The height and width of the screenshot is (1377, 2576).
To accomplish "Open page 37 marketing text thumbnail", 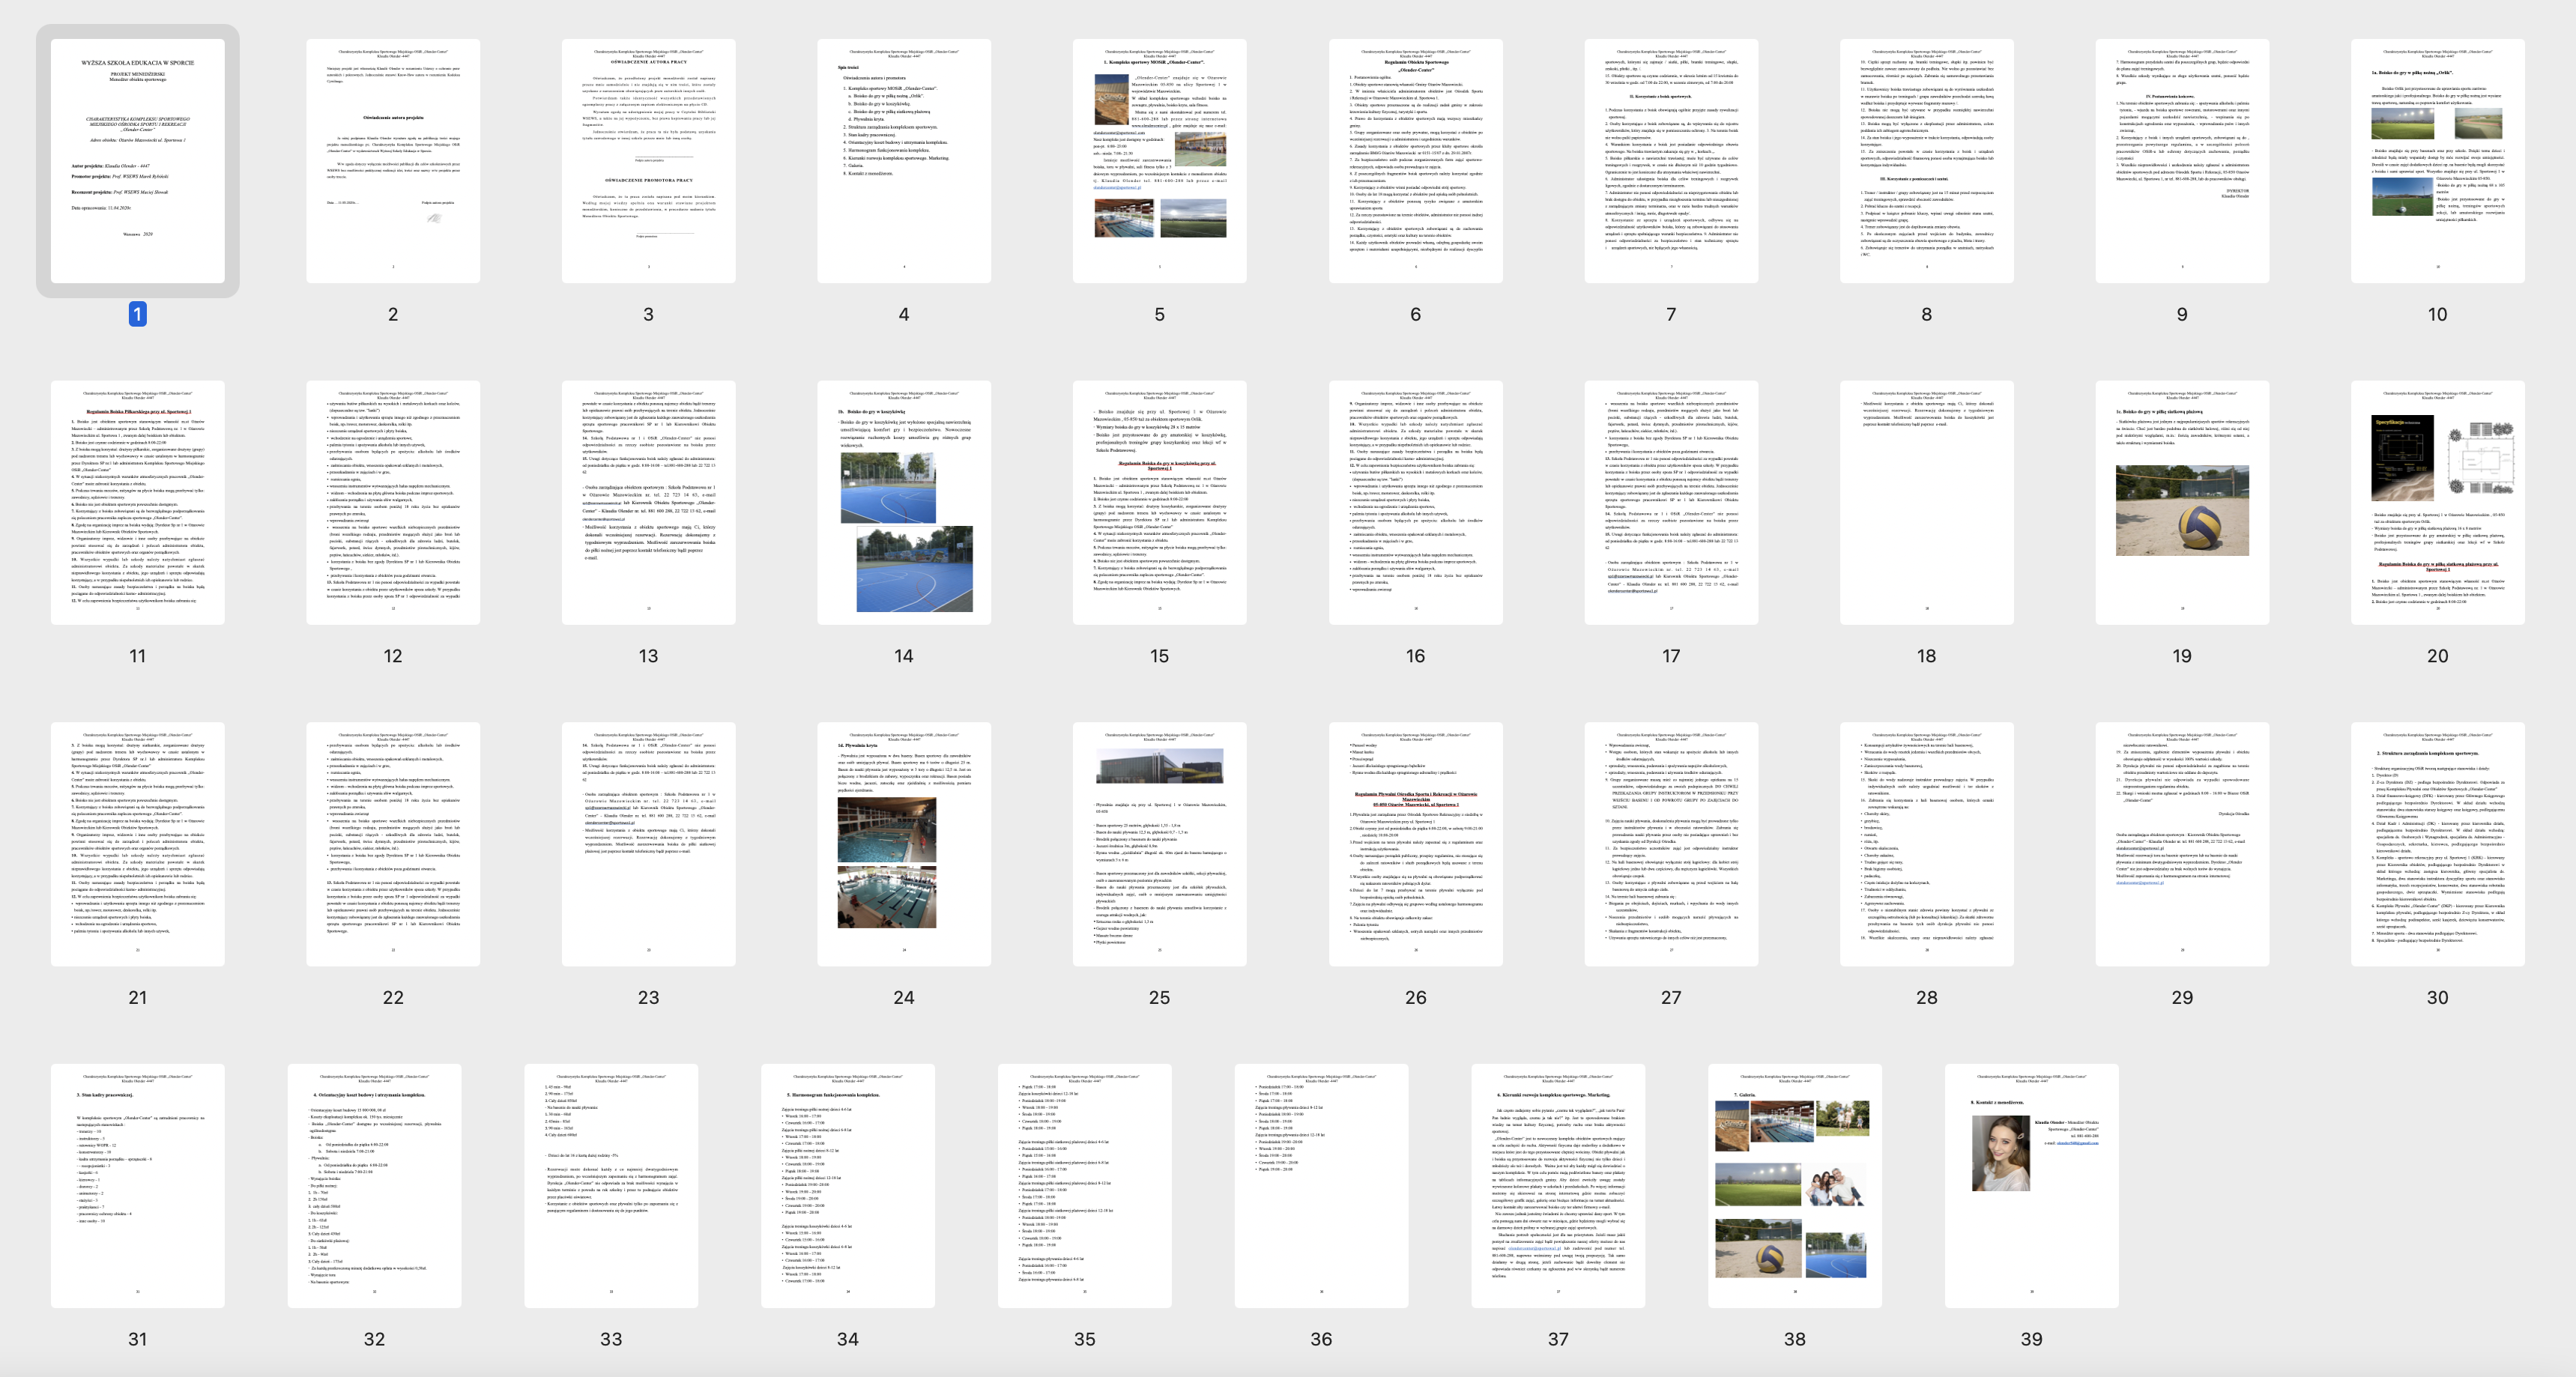I will point(1557,1185).
